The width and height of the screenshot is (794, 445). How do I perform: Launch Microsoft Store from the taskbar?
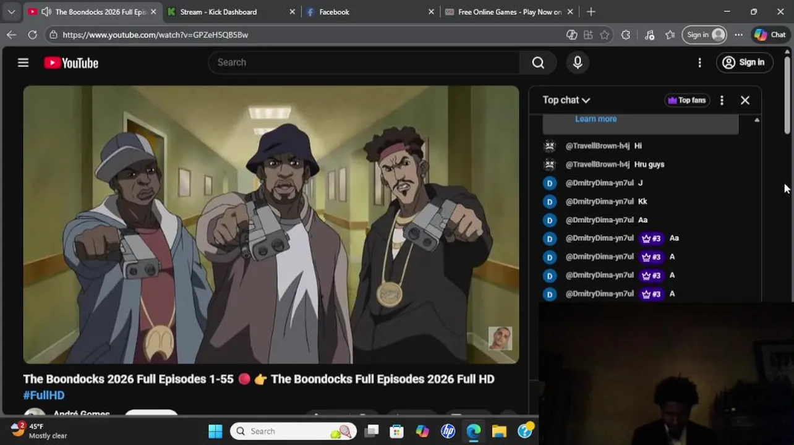[396, 431]
